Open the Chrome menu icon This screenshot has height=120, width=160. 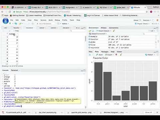[158, 12]
